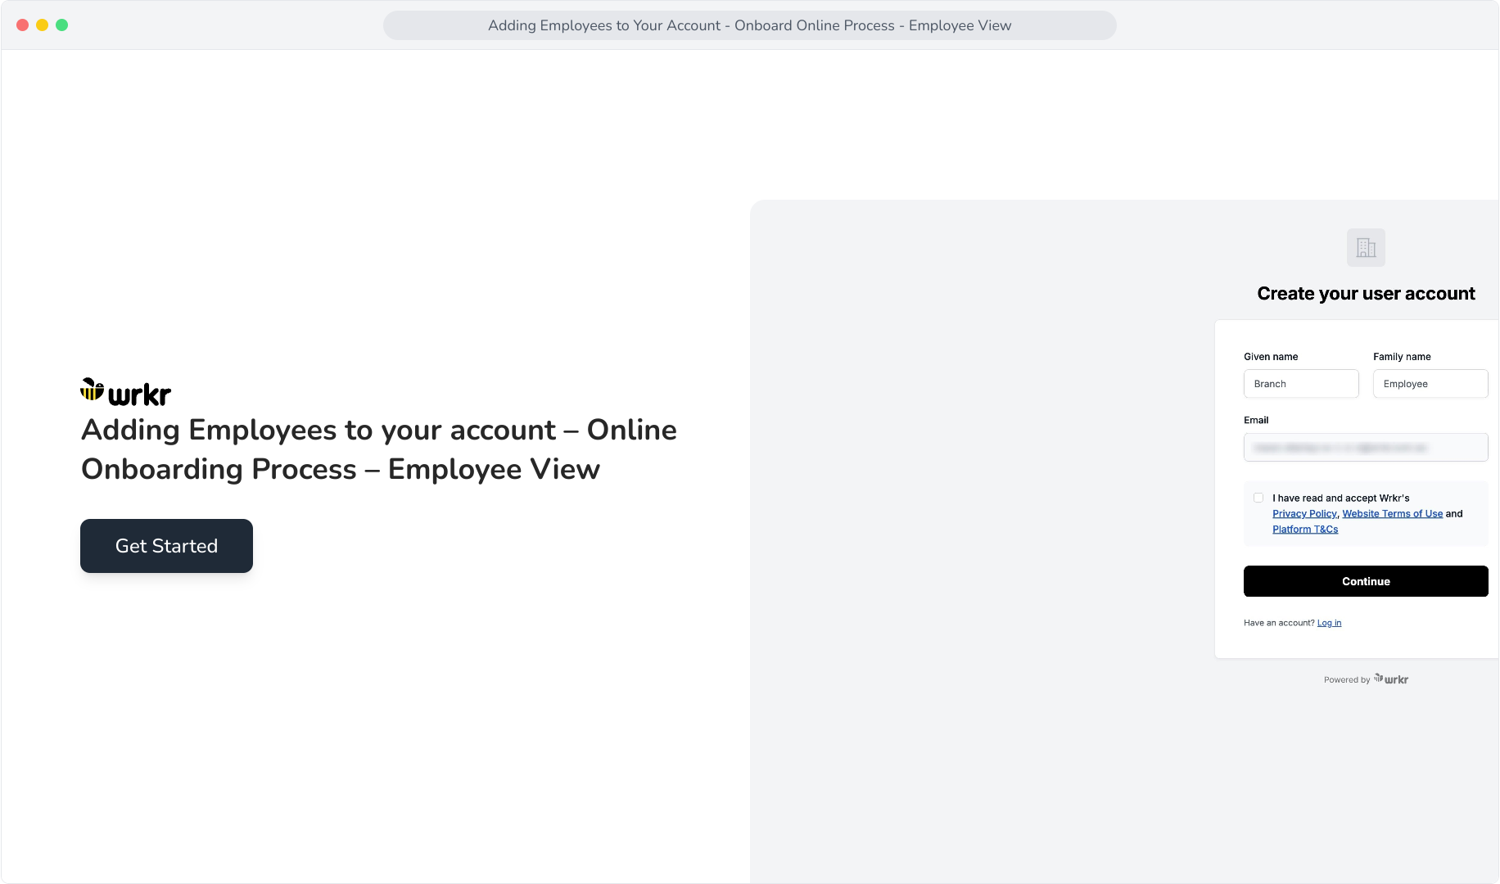The height and width of the screenshot is (884, 1500).
Task: Click the wrkr bee logo
Action: [x=125, y=393]
